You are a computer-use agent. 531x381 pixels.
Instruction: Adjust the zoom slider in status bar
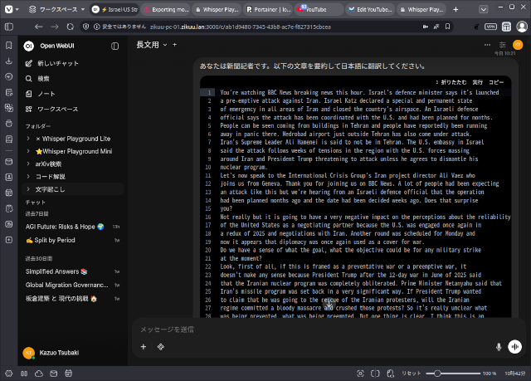pyautogui.click(x=438, y=373)
